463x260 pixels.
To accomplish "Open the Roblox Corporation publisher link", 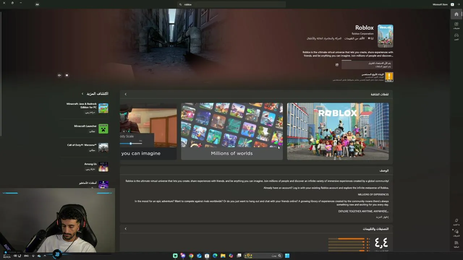I will (x=362, y=34).
